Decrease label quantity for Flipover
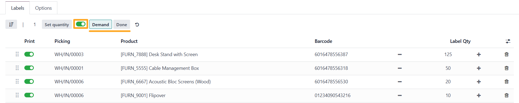This screenshot has width=519, height=103. pos(400,95)
